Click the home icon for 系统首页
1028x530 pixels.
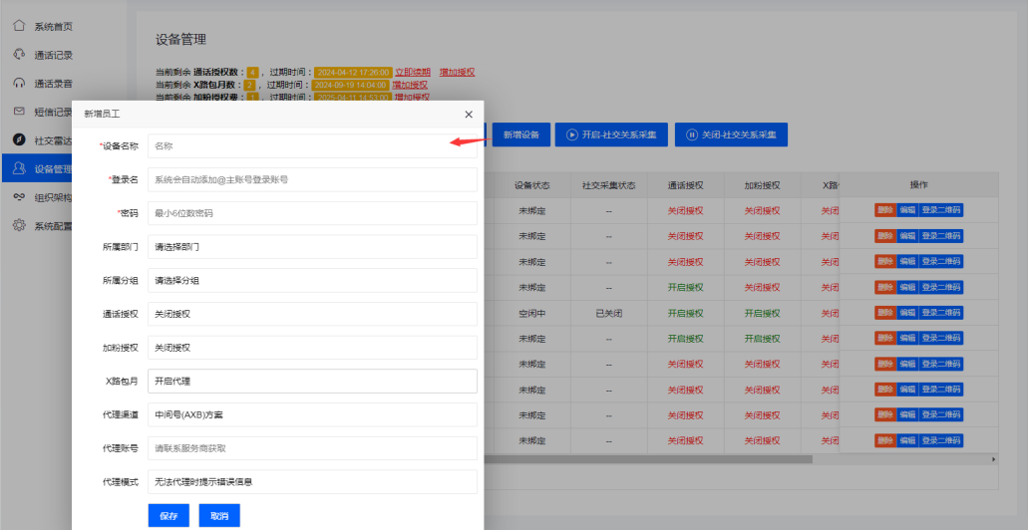(x=19, y=26)
